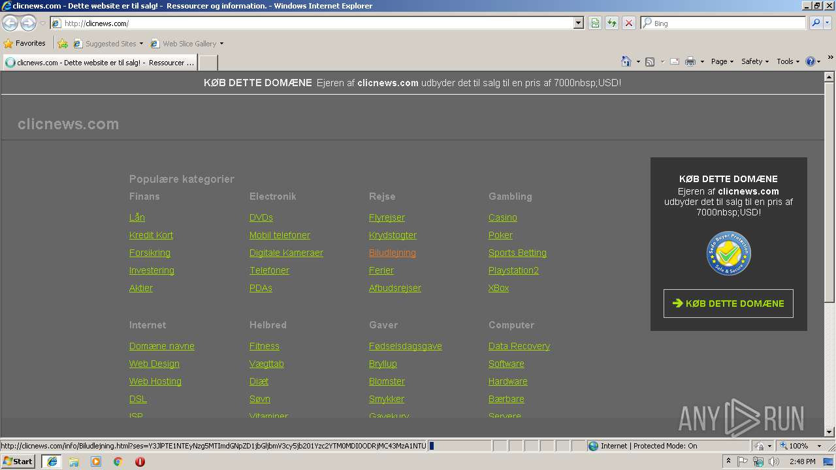
Task: Click the vertical scrollbar down arrow
Action: click(829, 431)
